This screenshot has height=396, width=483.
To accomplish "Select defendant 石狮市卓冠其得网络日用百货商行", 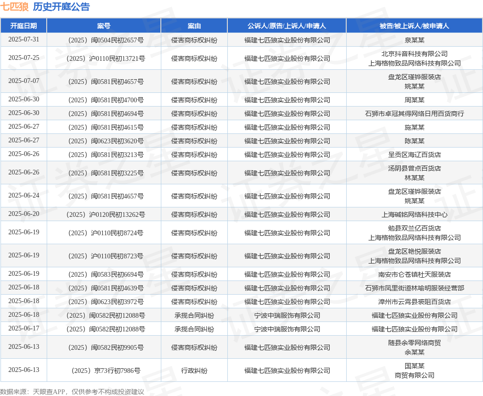I will (x=414, y=114).
